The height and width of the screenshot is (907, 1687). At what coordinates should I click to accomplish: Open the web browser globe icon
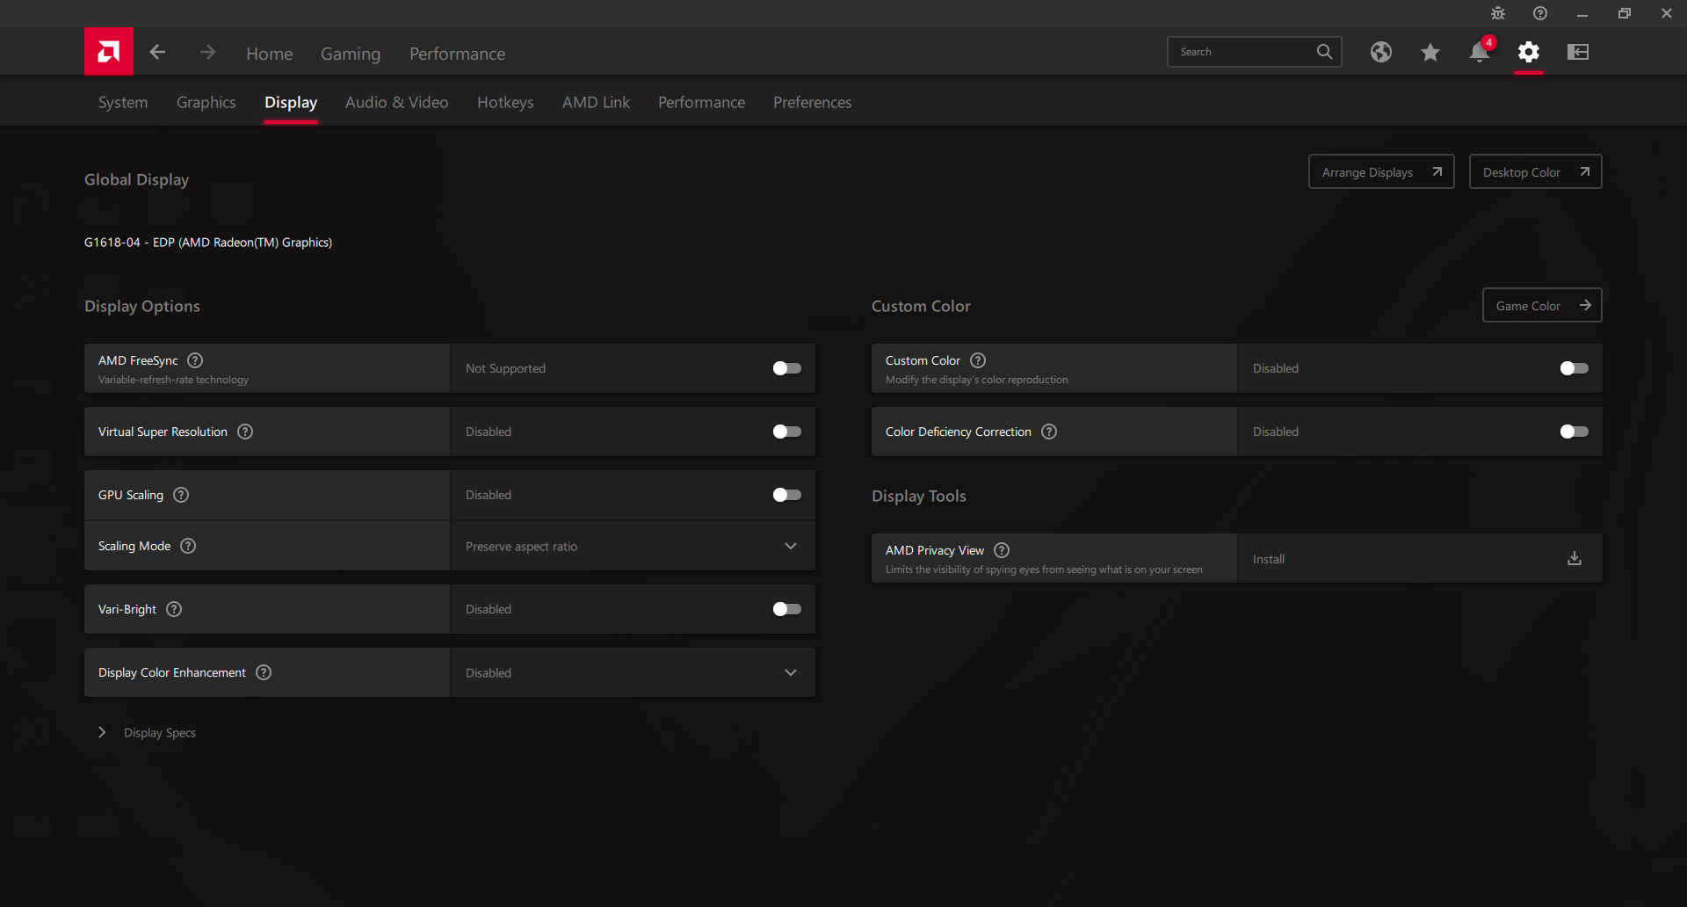click(1380, 53)
